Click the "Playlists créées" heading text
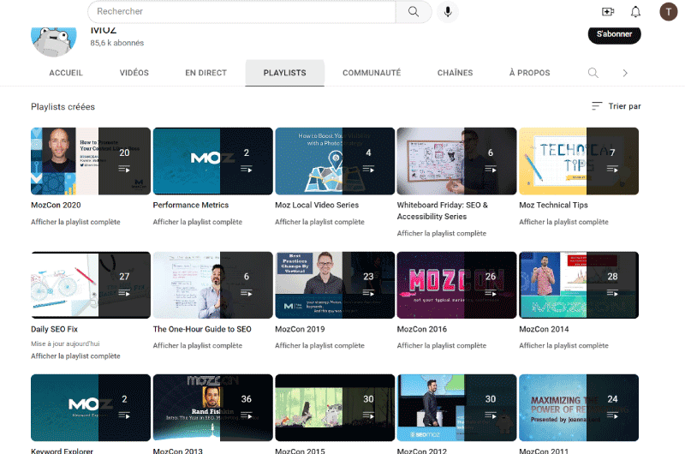The image size is (685, 454). (x=63, y=106)
